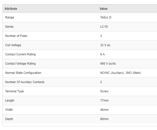Click the Contact Current Rating label
157x130 pixels.
20,54
